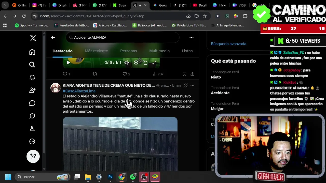Open search options three-dot menu
This screenshot has height=183, width=326.
coord(192,37)
